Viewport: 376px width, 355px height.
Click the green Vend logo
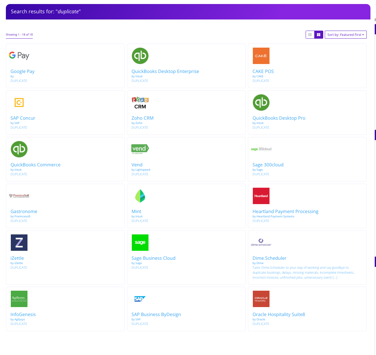coord(140,149)
